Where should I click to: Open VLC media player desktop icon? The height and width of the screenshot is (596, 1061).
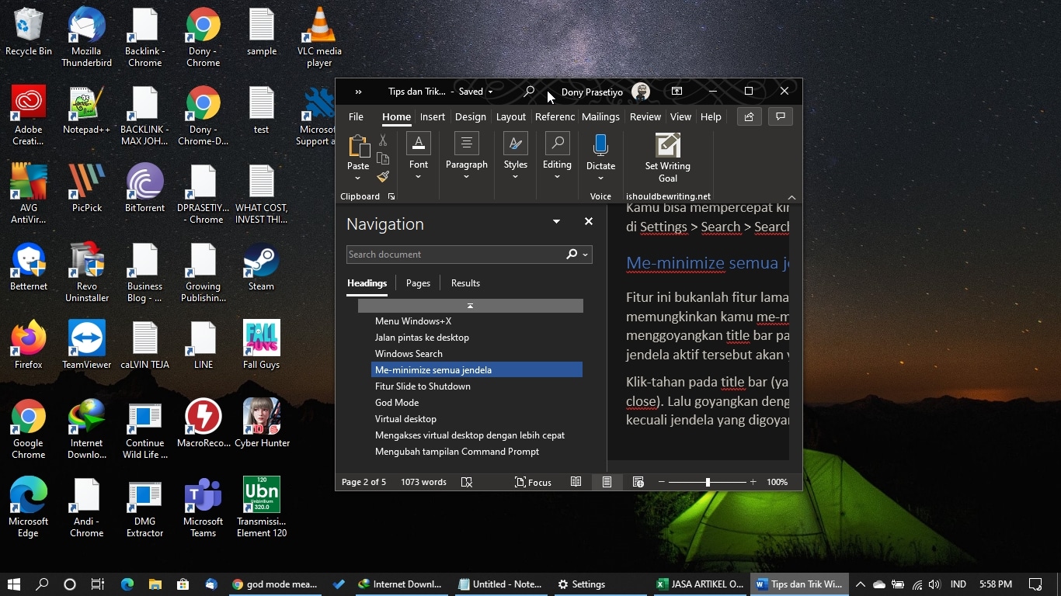tap(319, 37)
